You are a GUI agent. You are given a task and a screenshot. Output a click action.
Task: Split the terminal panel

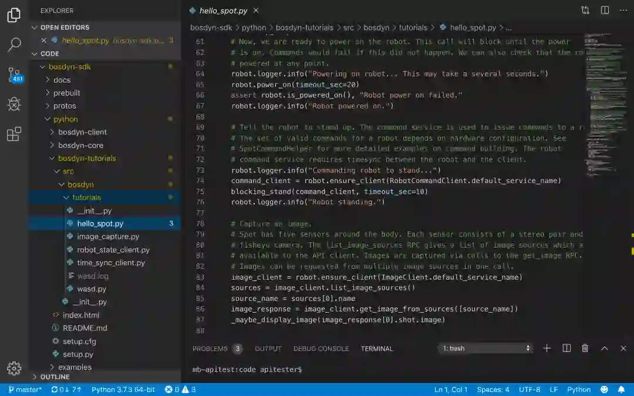point(566,348)
